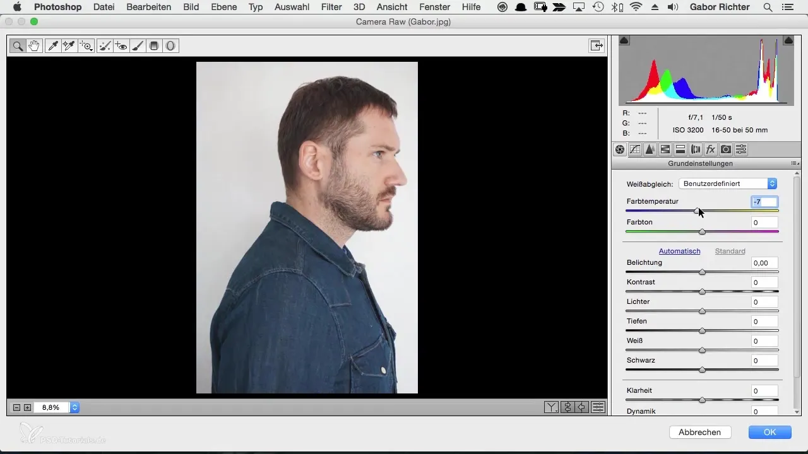This screenshot has height=454, width=808.
Task: Open the Datei menu
Action: coord(104,7)
